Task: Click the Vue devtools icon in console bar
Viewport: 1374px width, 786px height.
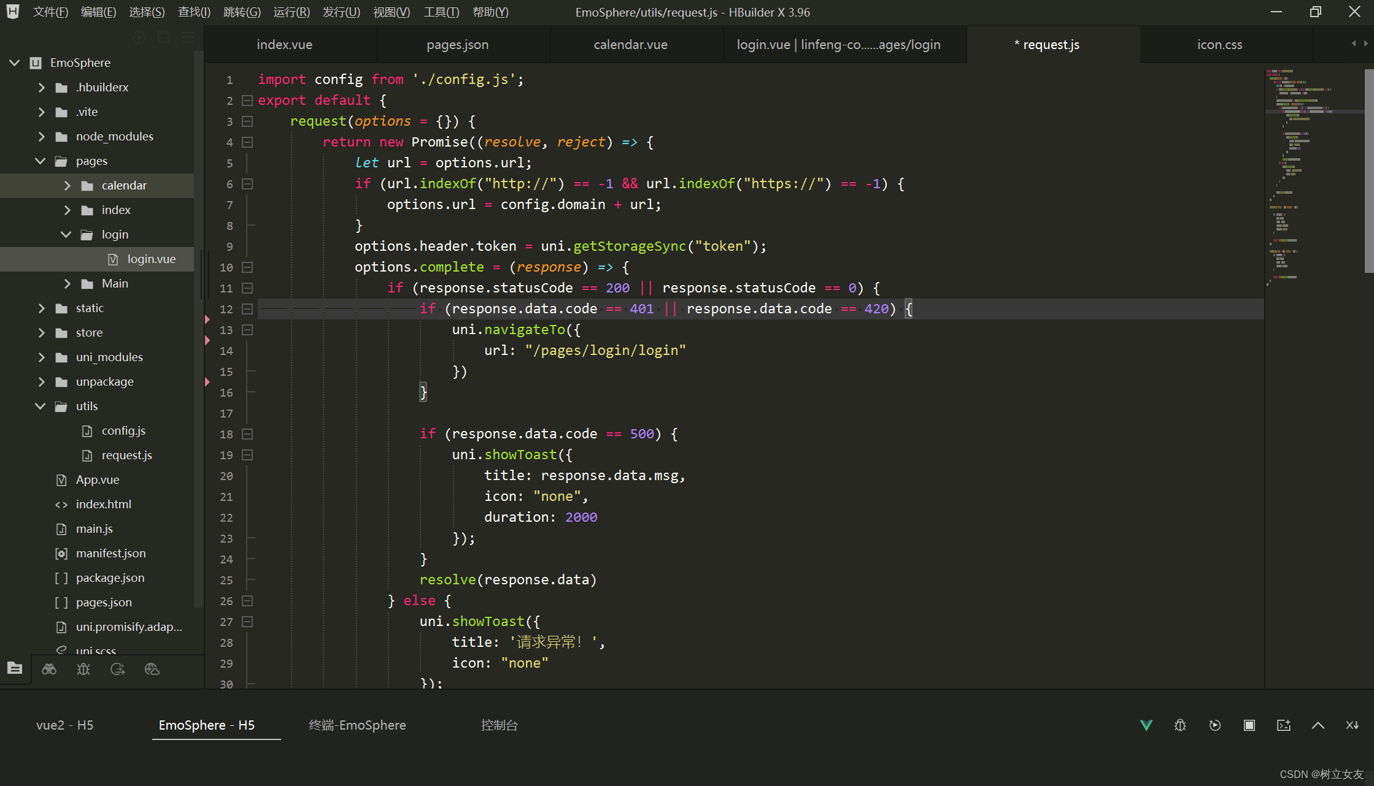Action: pos(1146,725)
